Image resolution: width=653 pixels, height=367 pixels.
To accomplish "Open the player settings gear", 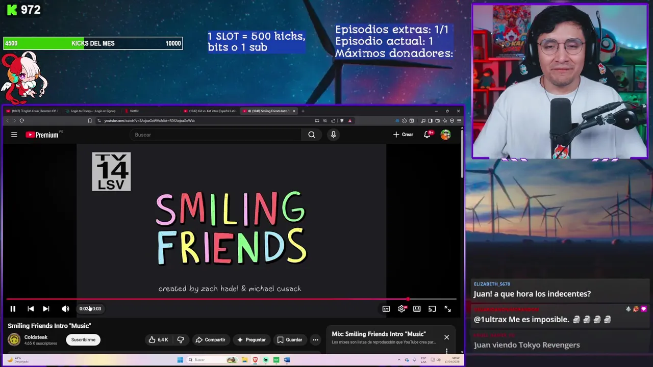I will tap(401, 308).
